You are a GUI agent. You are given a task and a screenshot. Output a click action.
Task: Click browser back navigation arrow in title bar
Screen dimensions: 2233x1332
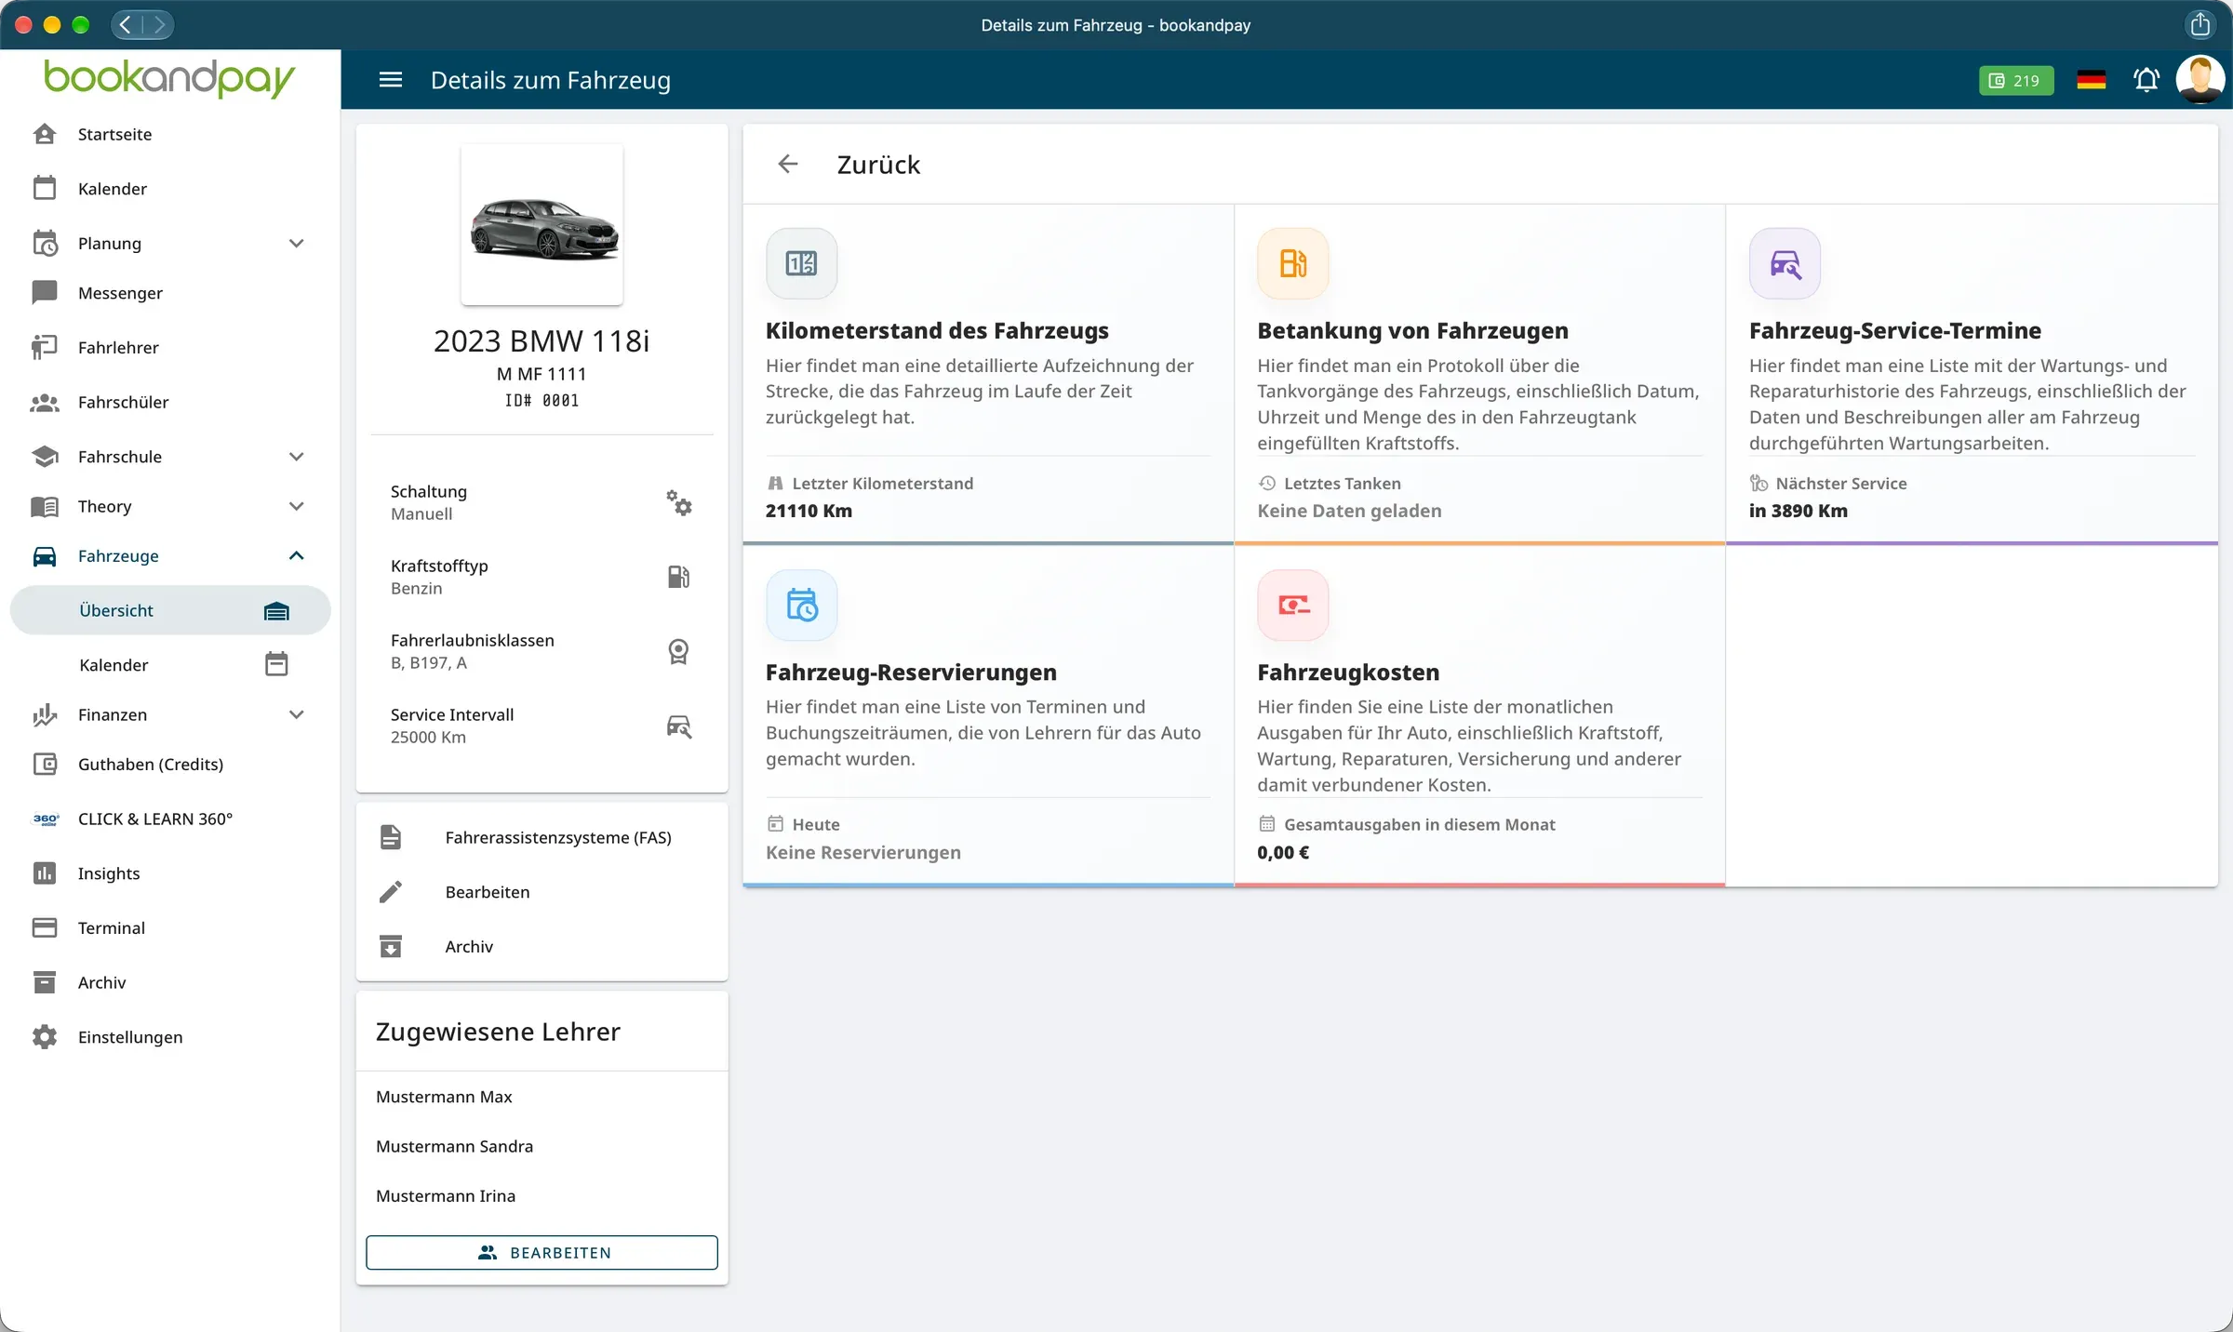coord(127,24)
